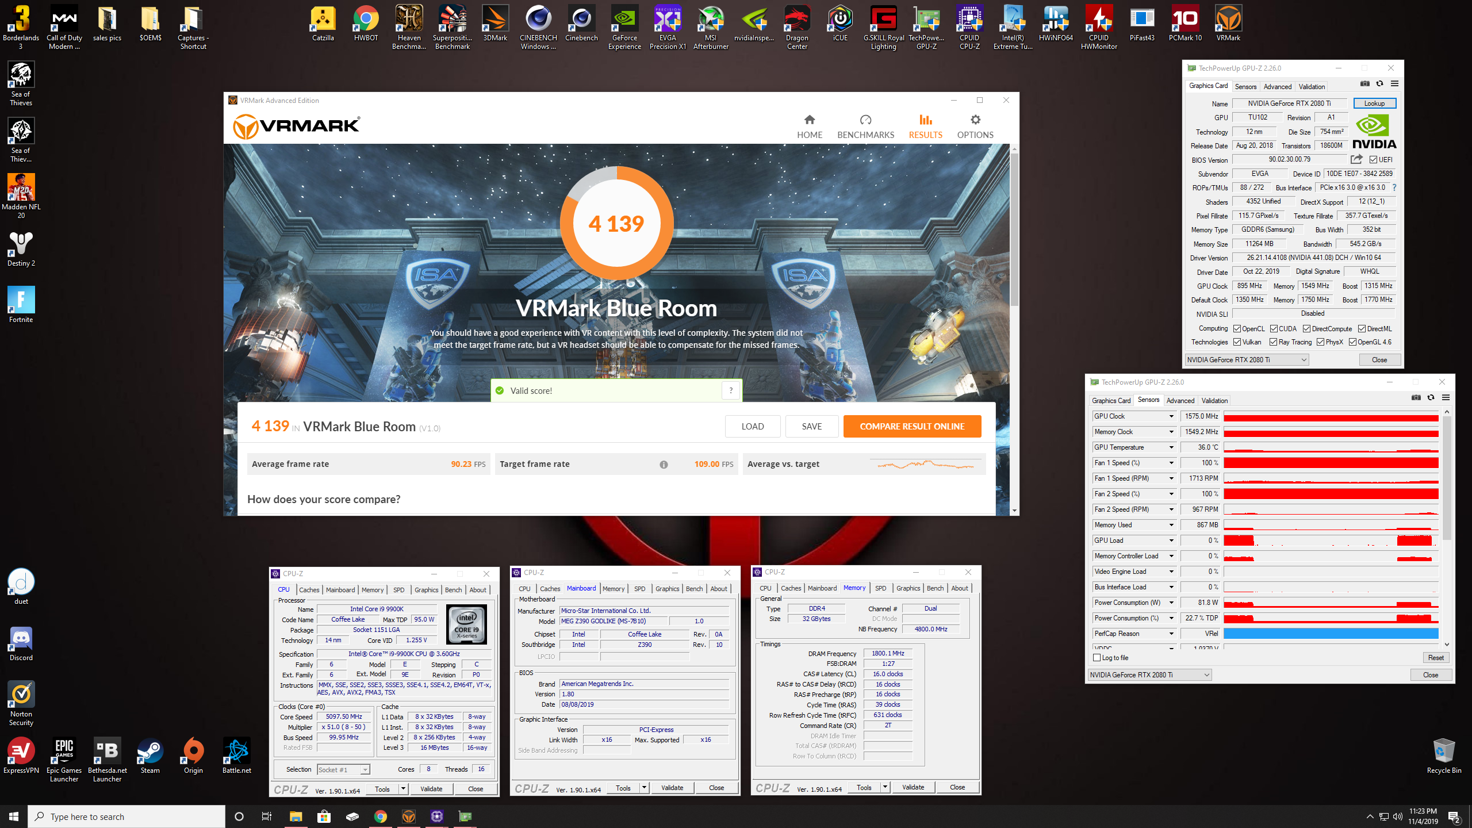The height and width of the screenshot is (828, 1472).
Task: Expand Power Consumption (W) sensor dropdown
Action: tap(1171, 603)
